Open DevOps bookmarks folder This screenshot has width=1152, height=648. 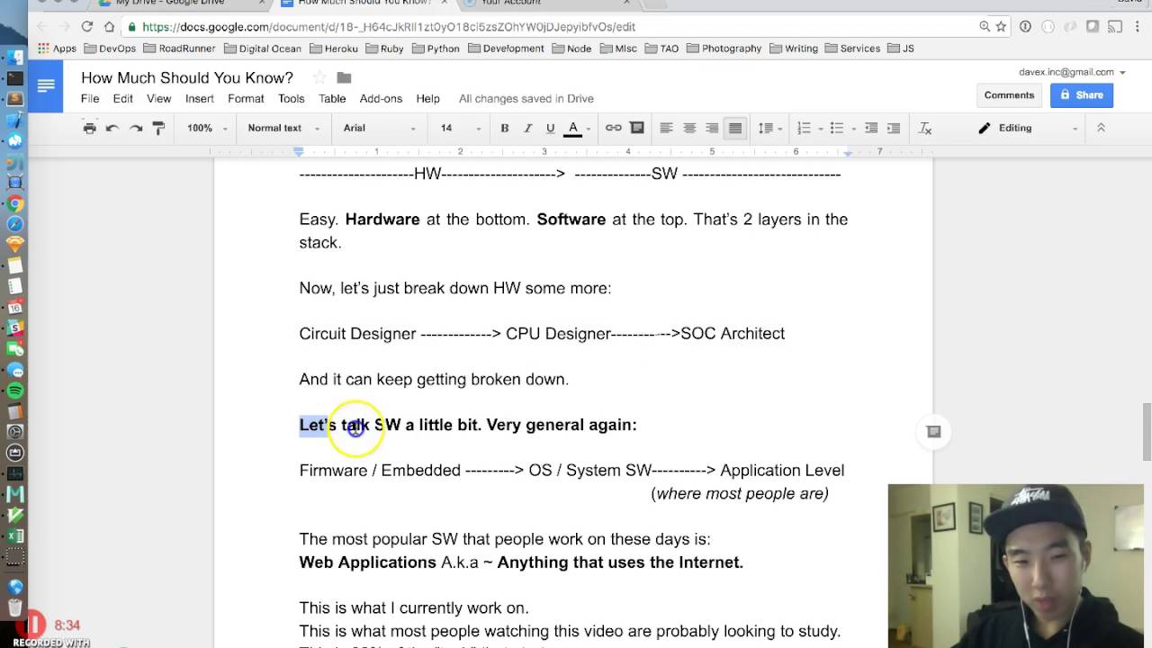[x=111, y=49]
